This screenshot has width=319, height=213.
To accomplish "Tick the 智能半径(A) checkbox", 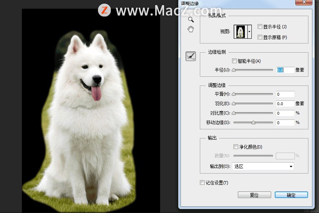I will tap(234, 61).
